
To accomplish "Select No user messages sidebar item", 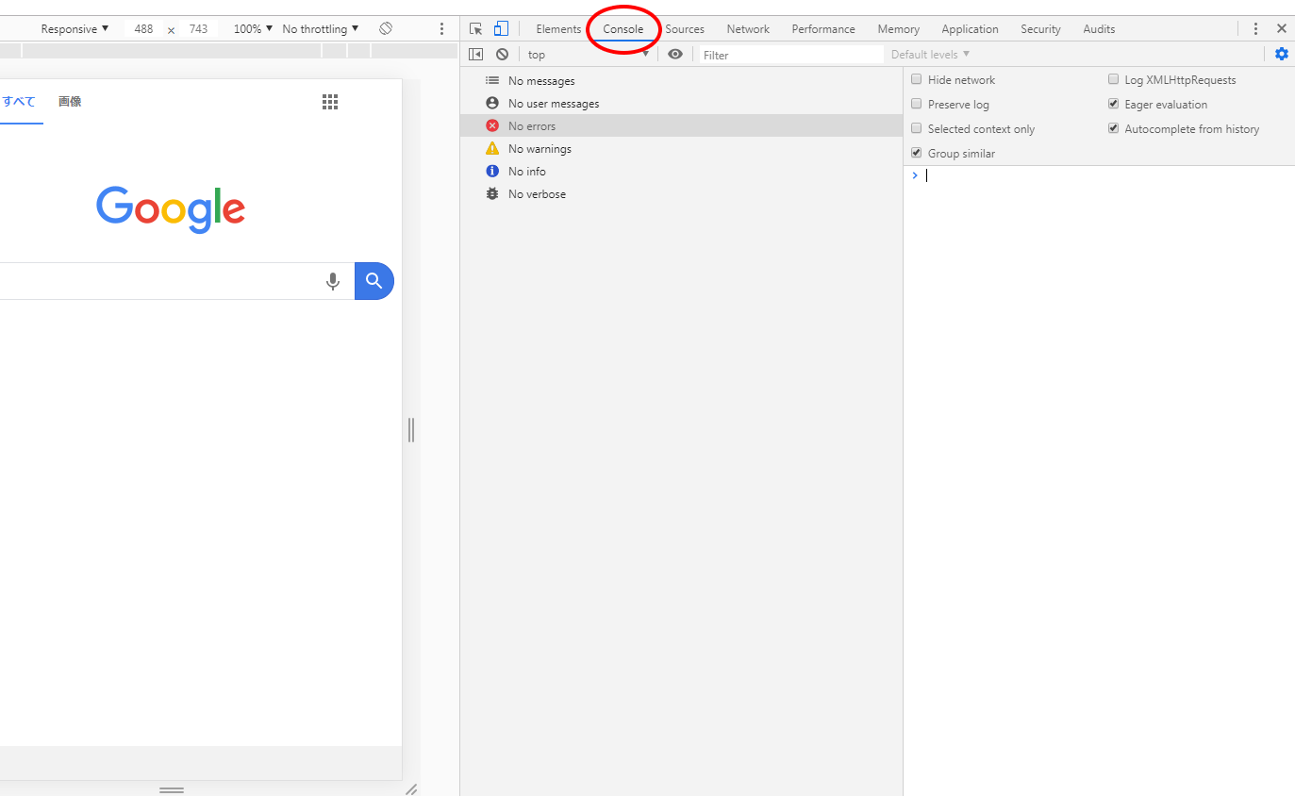I will 681,104.
